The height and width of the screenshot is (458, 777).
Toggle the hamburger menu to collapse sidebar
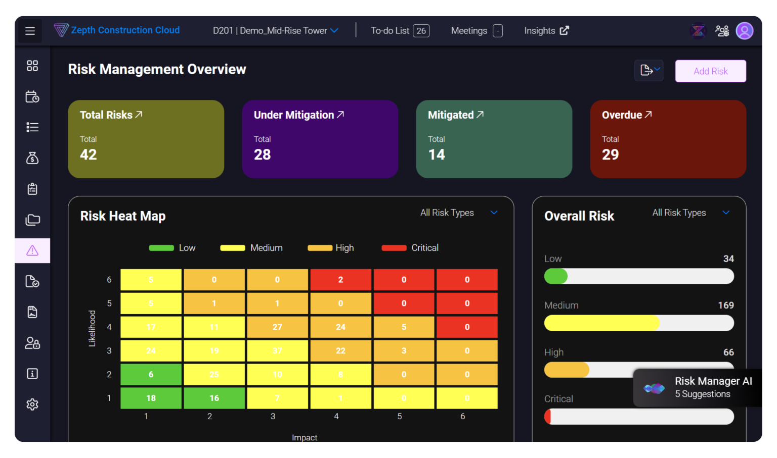pyautogui.click(x=30, y=30)
